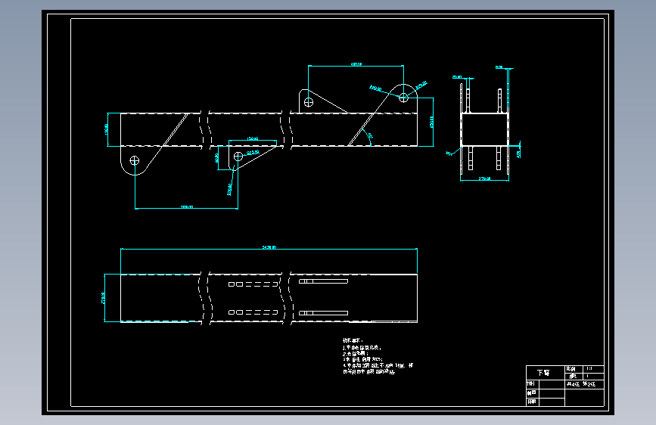Select the 比例 label in the title block

coord(571,368)
